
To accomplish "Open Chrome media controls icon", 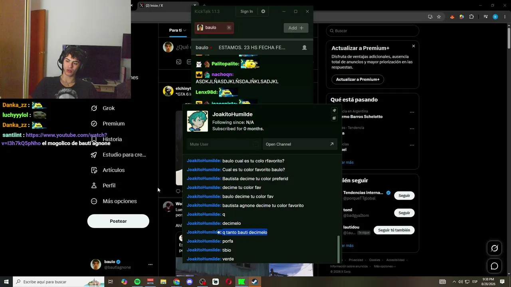I will tap(485, 17).
